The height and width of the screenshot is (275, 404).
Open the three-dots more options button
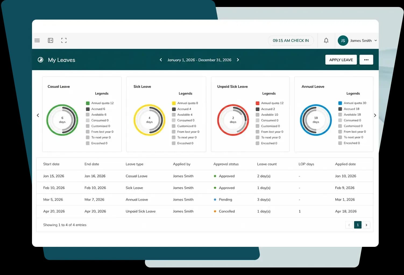click(x=366, y=60)
